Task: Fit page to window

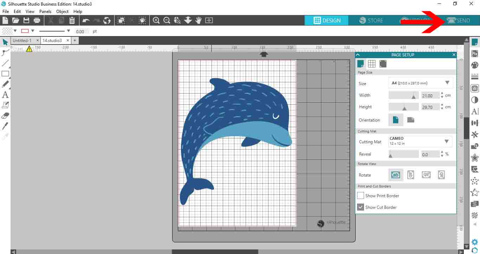Action: click(209, 20)
